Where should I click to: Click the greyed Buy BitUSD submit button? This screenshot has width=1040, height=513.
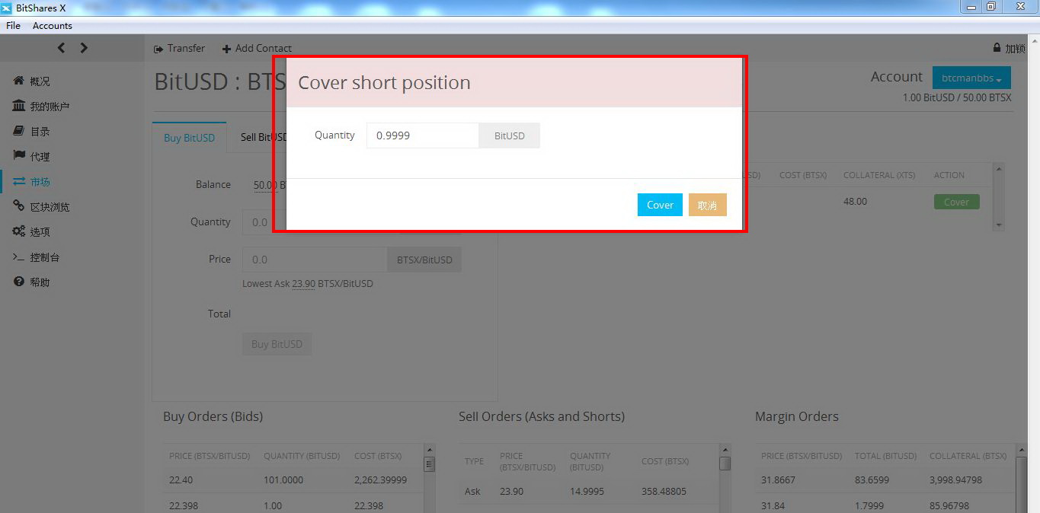(x=277, y=344)
